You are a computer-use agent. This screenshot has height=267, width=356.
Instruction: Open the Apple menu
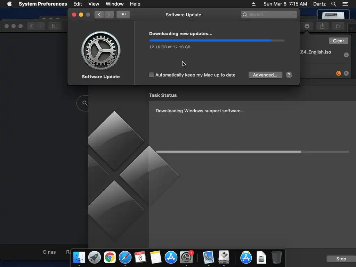(9, 4)
